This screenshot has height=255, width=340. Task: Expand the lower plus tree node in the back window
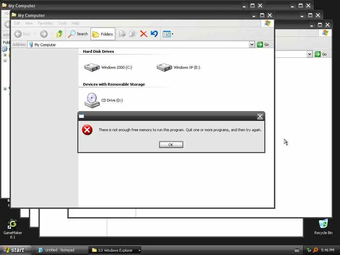[x=5, y=89]
